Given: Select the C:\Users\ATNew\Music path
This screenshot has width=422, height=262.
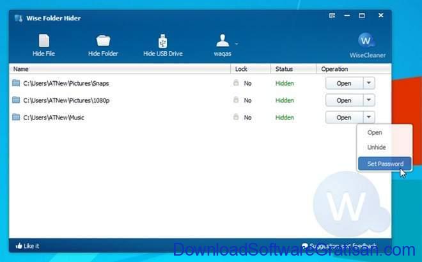Looking at the screenshot, I should pyautogui.click(x=54, y=118).
